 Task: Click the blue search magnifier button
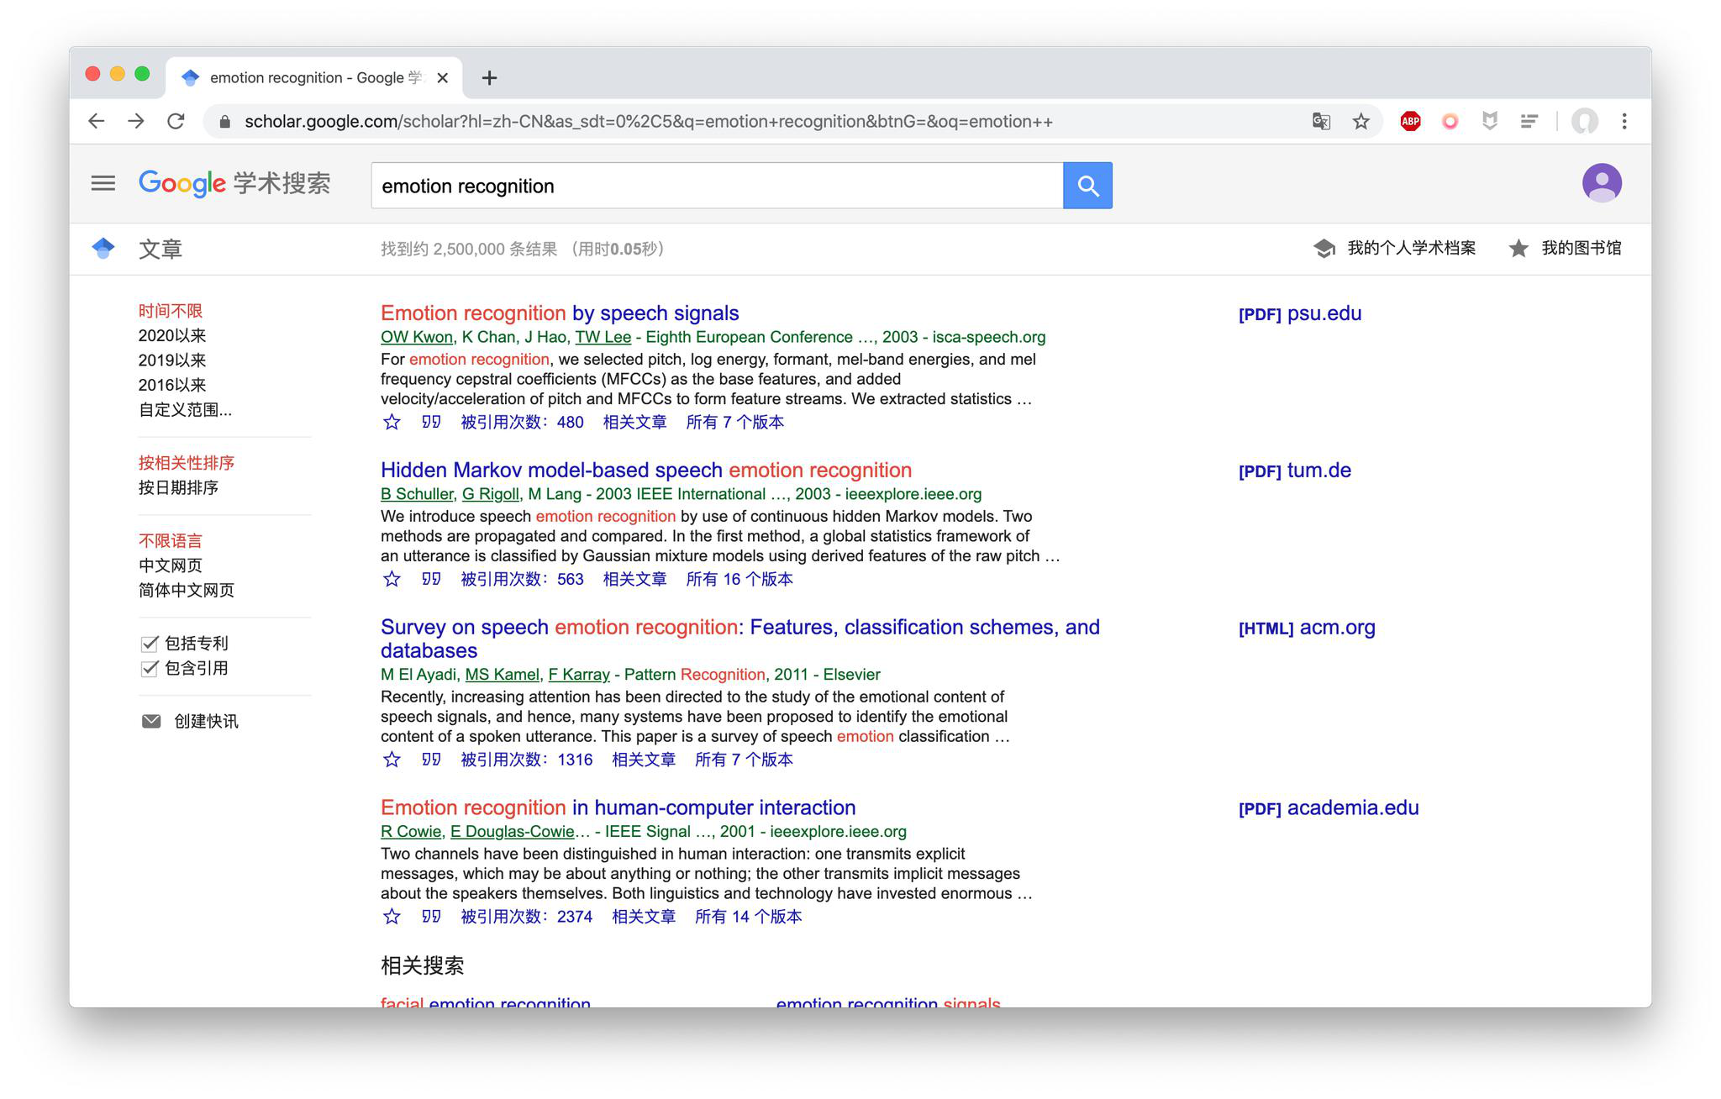point(1087,186)
